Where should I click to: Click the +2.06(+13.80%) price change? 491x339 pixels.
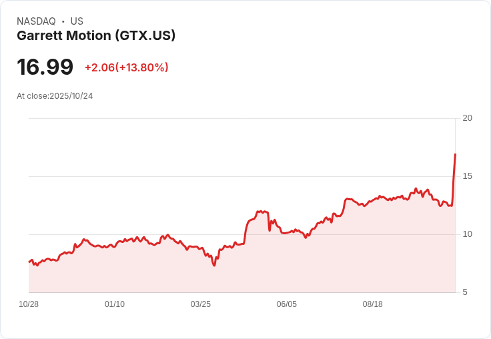click(x=127, y=67)
